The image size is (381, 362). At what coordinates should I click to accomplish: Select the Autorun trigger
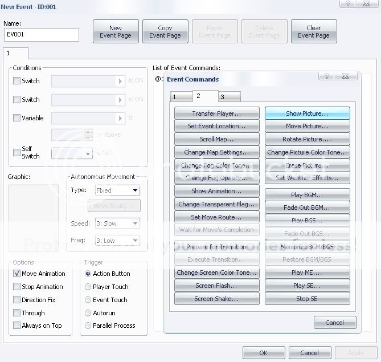pos(88,313)
